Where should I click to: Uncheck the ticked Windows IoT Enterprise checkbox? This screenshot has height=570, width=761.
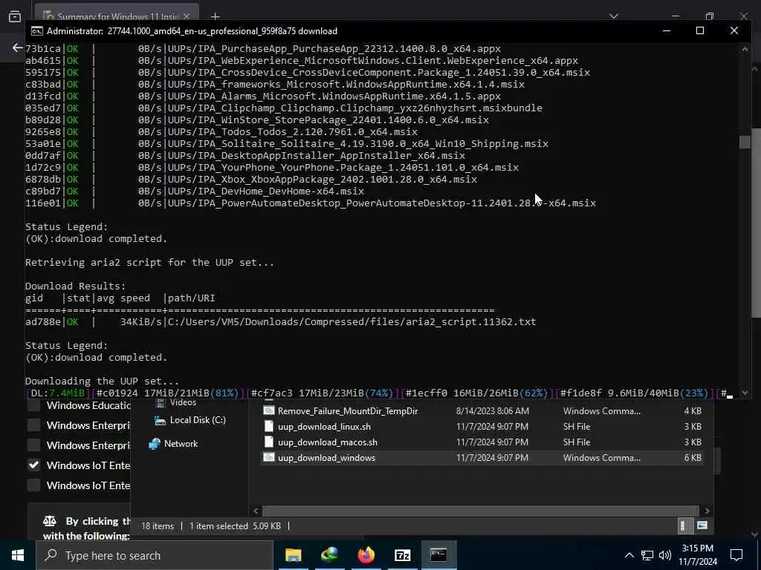(x=33, y=465)
